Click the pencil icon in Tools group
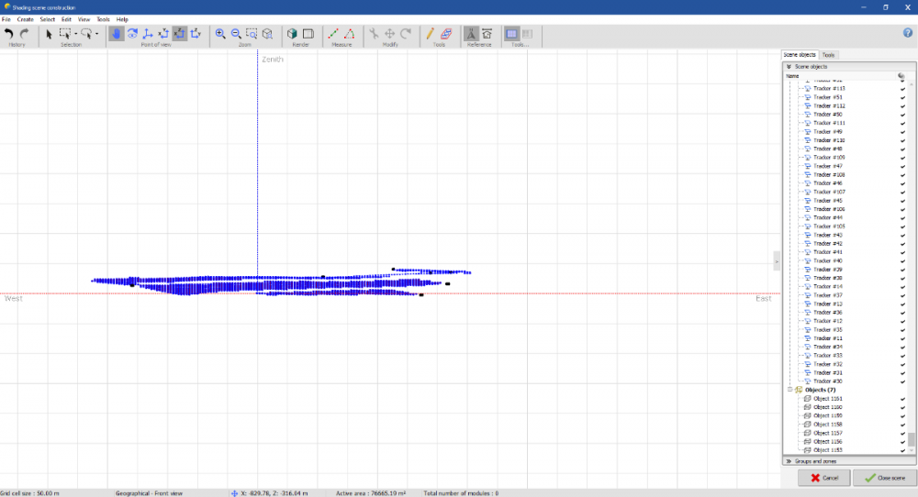918x497 pixels. (x=430, y=34)
